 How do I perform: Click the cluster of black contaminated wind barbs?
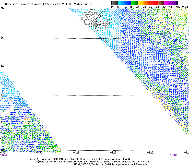point(93,20)
